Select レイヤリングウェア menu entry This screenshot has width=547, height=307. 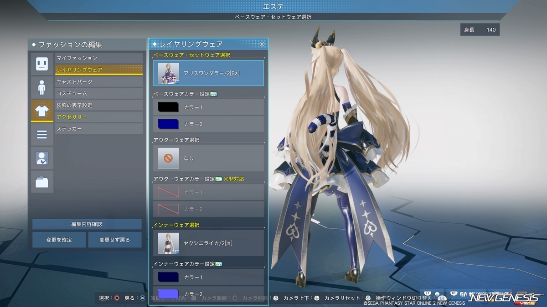click(x=99, y=70)
